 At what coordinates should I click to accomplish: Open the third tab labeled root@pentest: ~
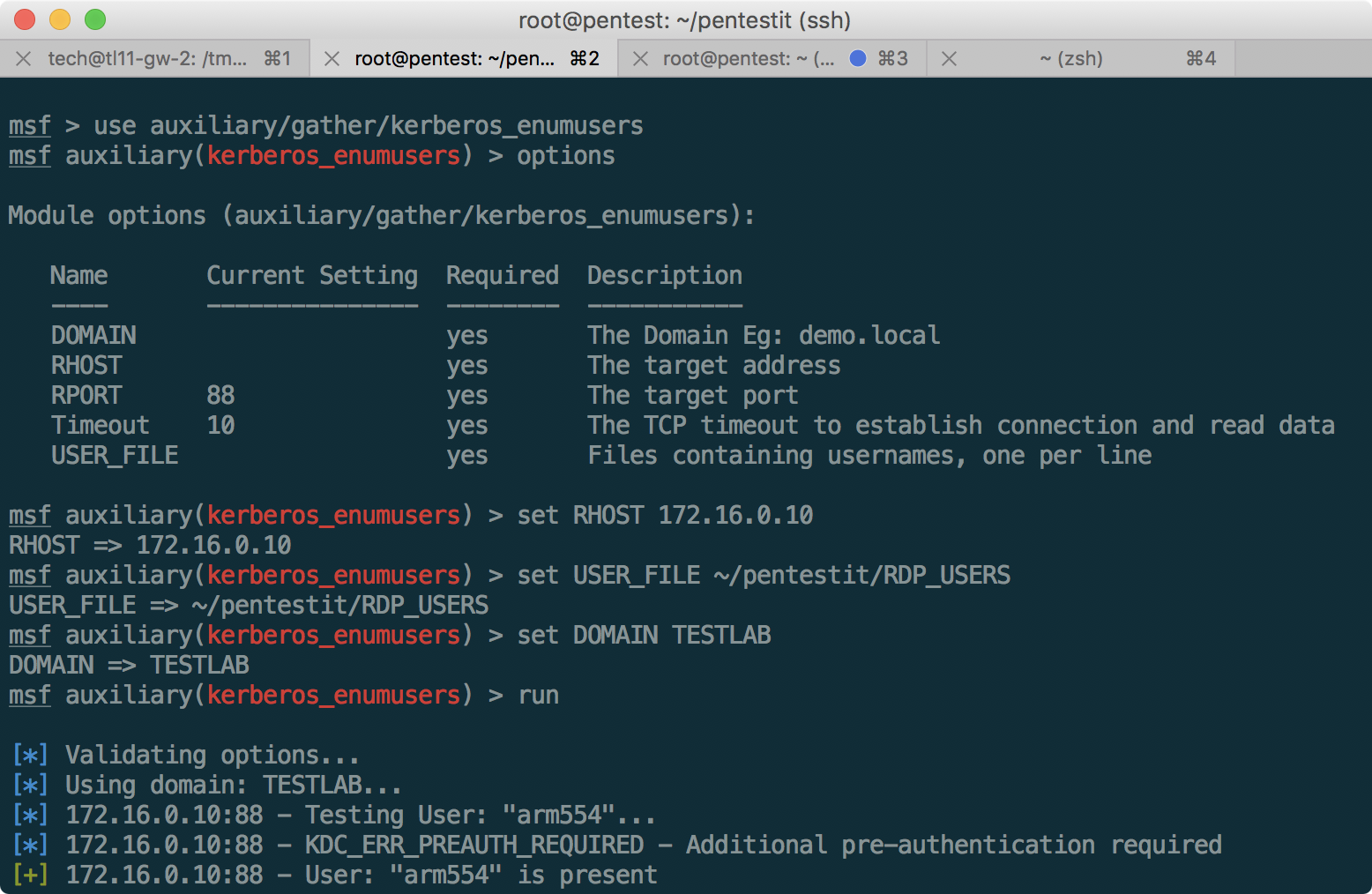(748, 59)
